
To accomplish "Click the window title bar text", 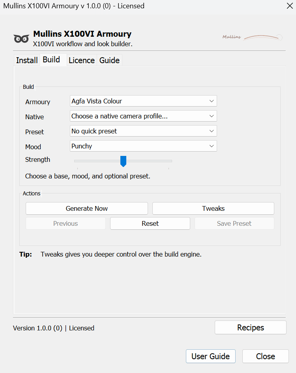I will (x=74, y=6).
